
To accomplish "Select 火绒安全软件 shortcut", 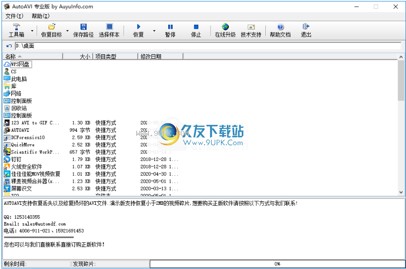I will [x=23, y=167].
